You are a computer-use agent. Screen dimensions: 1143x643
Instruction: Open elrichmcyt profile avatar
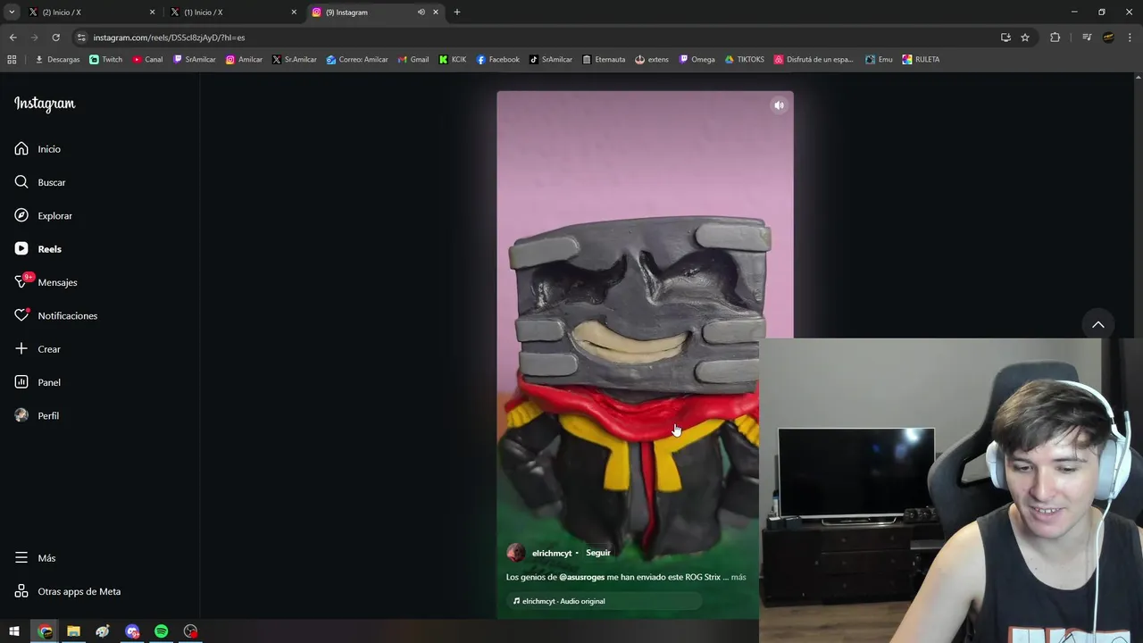coord(515,553)
